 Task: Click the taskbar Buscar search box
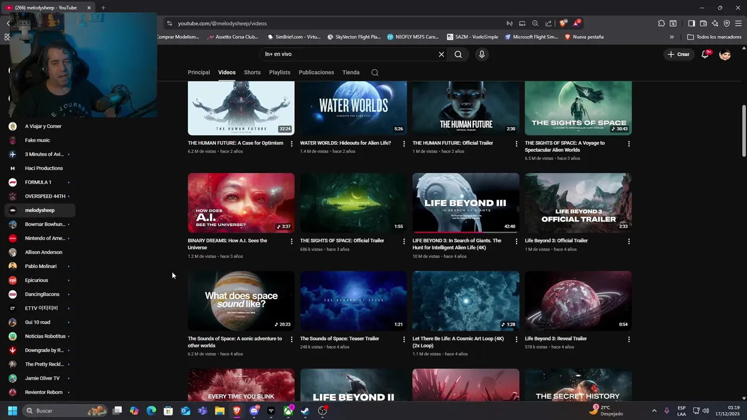tap(65, 411)
